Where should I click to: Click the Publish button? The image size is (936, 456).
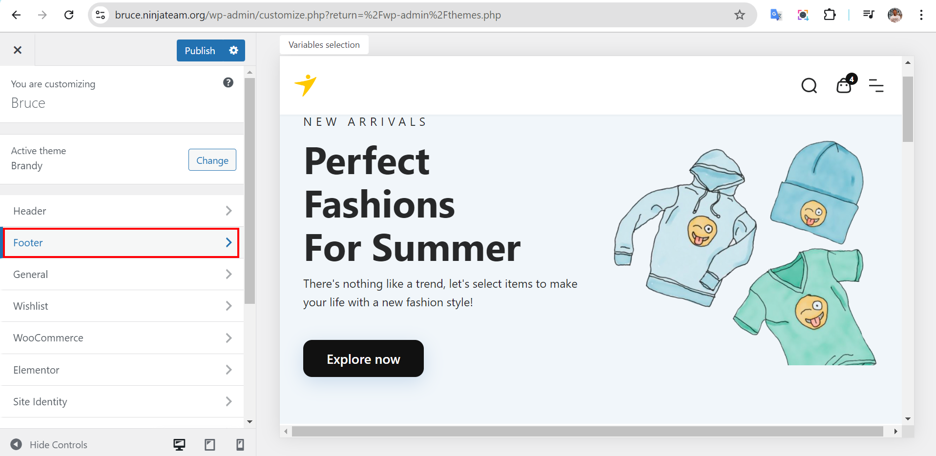pyautogui.click(x=200, y=51)
